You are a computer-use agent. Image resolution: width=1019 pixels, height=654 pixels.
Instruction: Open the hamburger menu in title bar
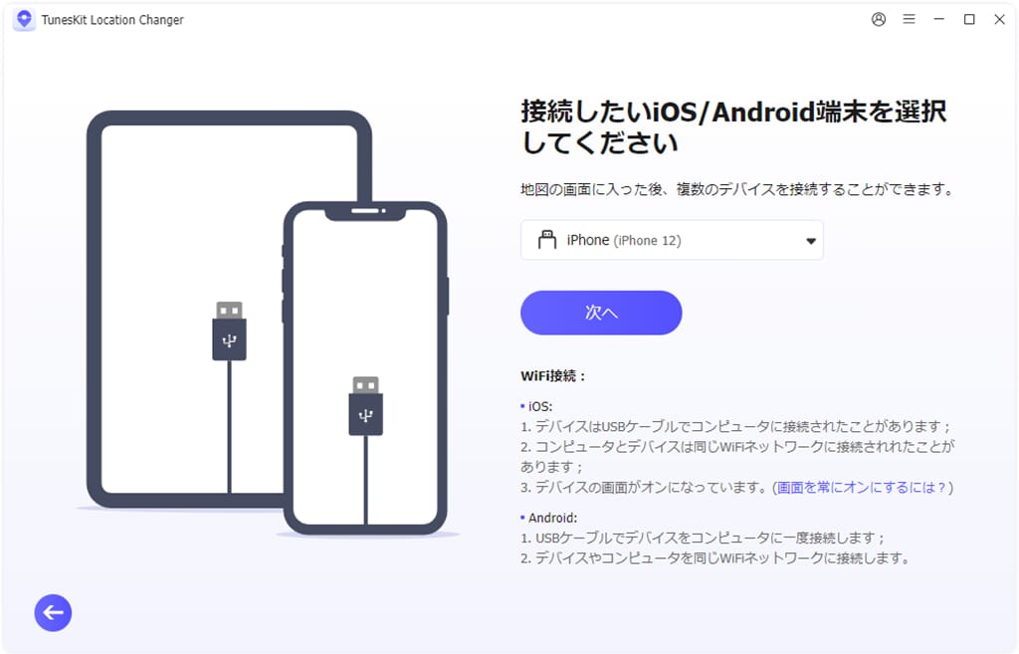click(x=910, y=20)
